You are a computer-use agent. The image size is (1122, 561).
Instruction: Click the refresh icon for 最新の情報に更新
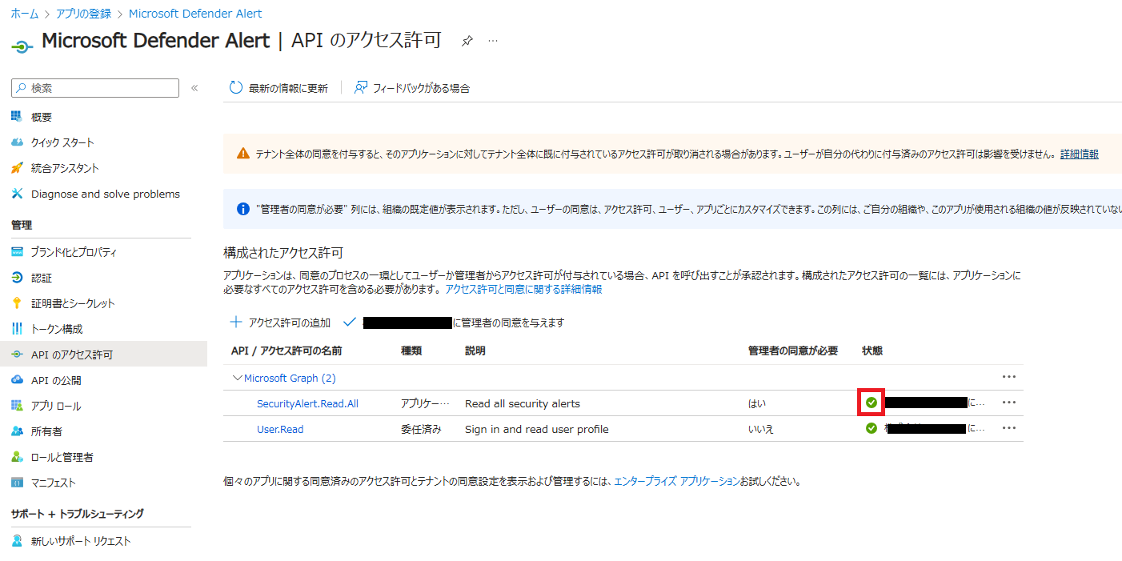coord(236,88)
